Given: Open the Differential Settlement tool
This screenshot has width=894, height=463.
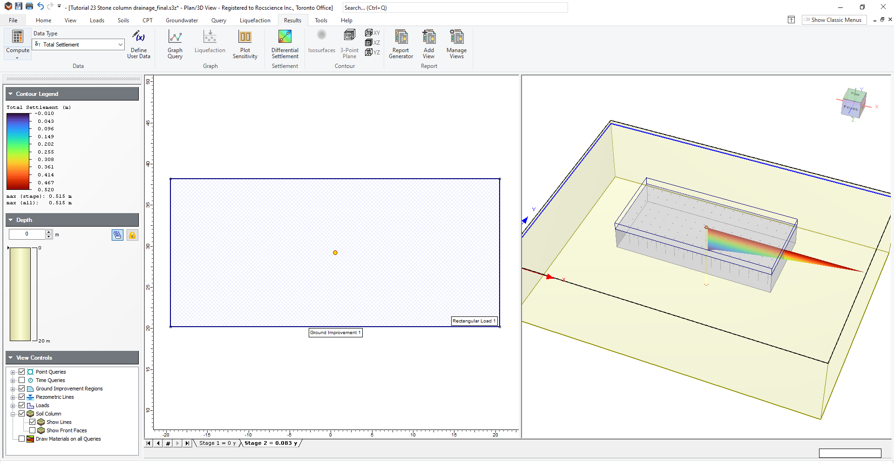Looking at the screenshot, I should [284, 44].
